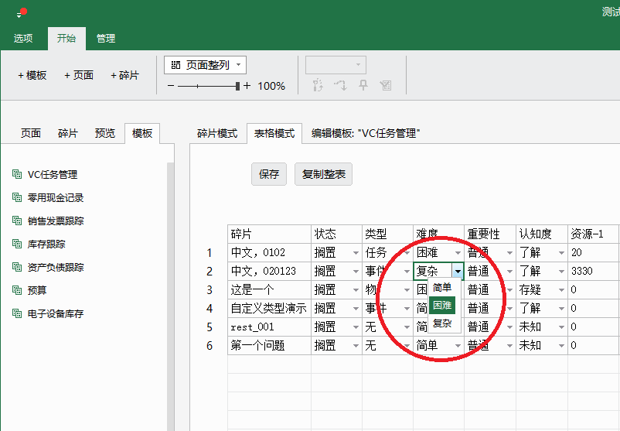
Task: Open the 页面整列 layout dropdown
Action: (x=205, y=65)
